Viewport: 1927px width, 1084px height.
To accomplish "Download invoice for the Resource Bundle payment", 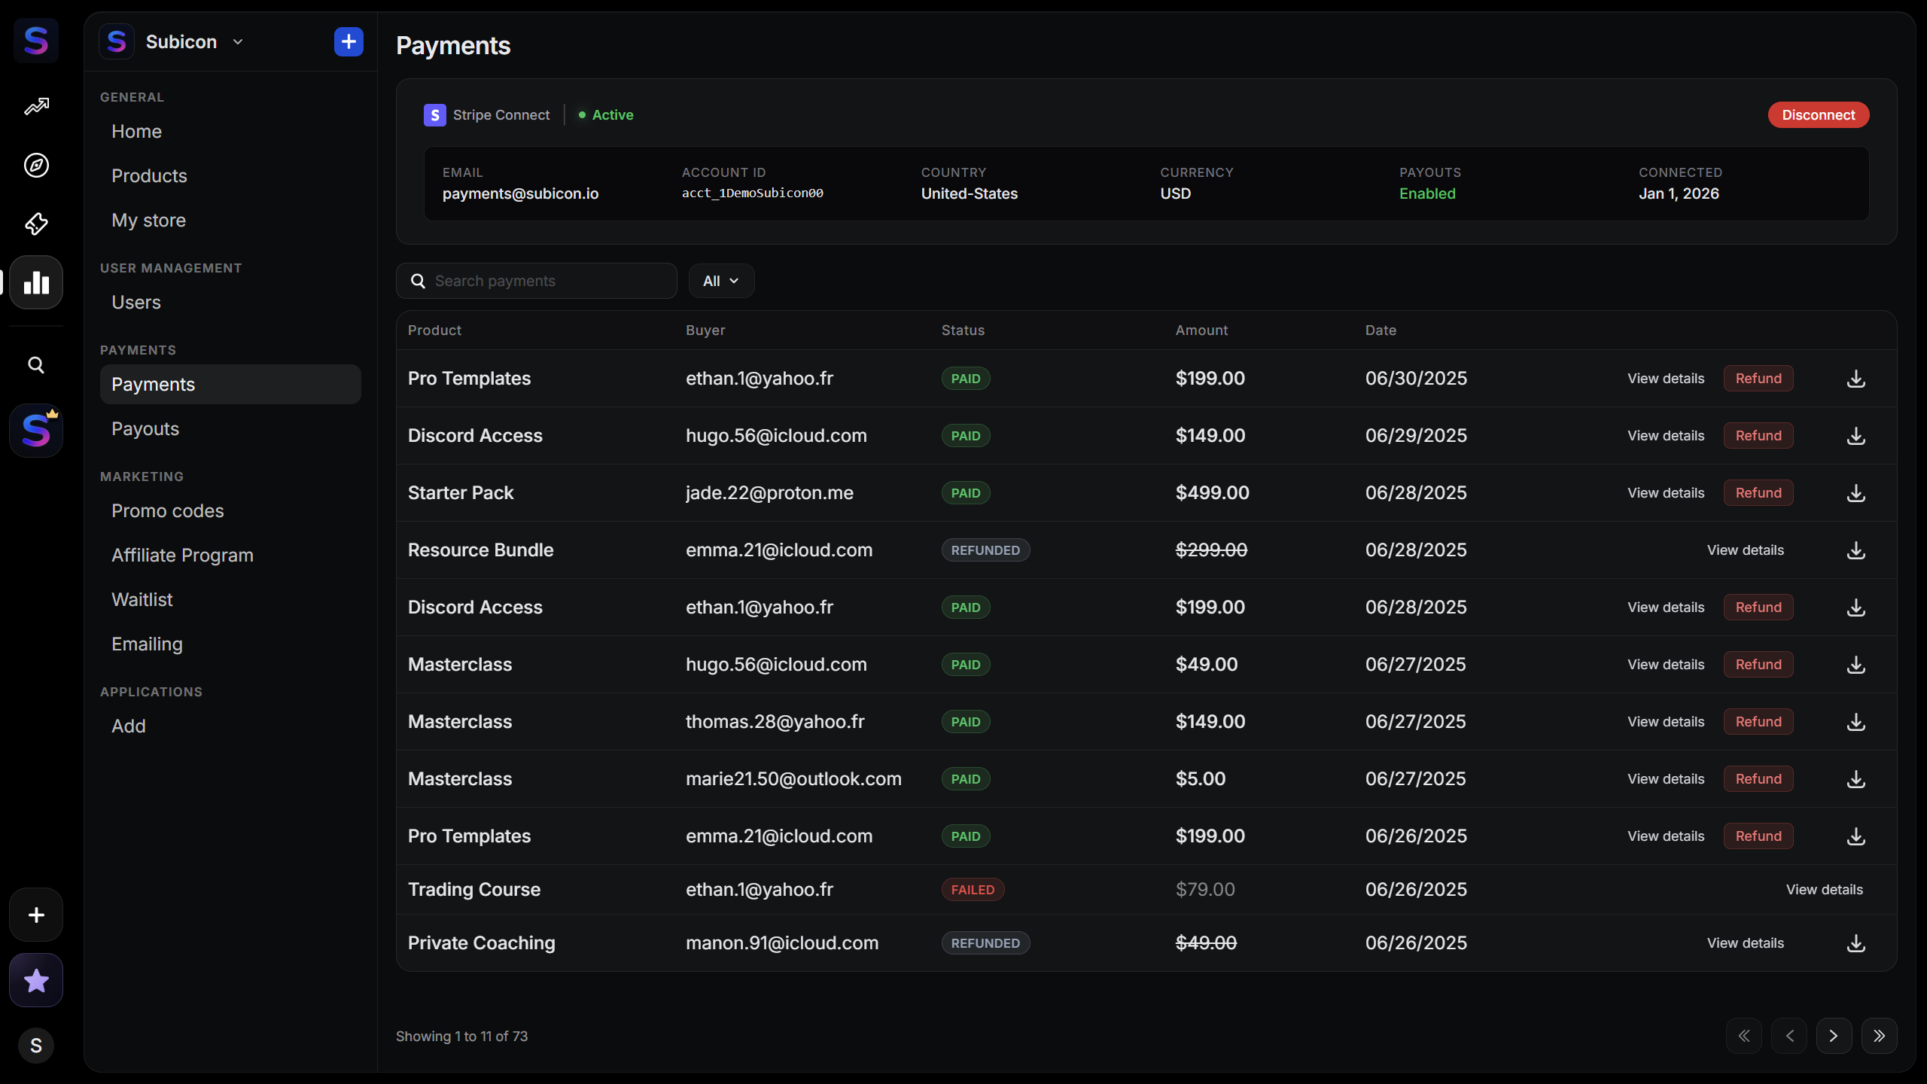I will click(1856, 550).
